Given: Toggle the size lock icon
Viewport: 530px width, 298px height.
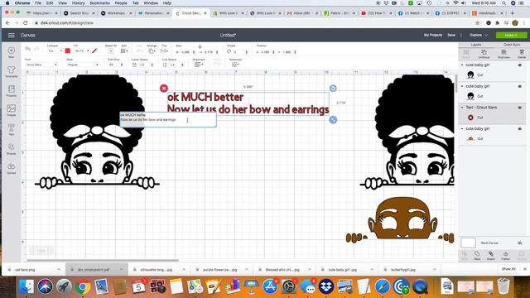Looking at the screenshot, I should tap(200, 46).
